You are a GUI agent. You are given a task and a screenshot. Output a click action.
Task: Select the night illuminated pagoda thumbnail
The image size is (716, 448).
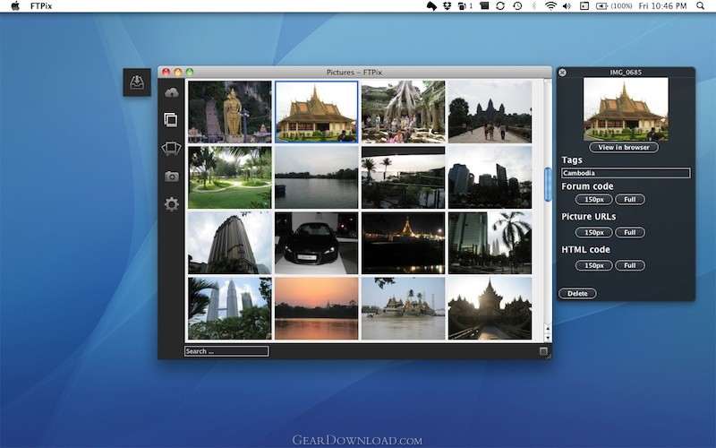pyautogui.click(x=404, y=243)
